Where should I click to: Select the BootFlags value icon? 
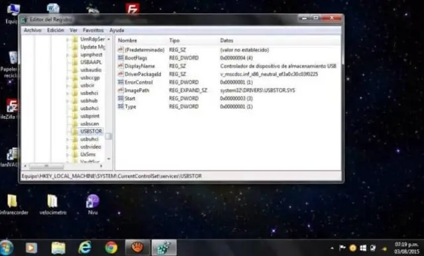coord(121,58)
